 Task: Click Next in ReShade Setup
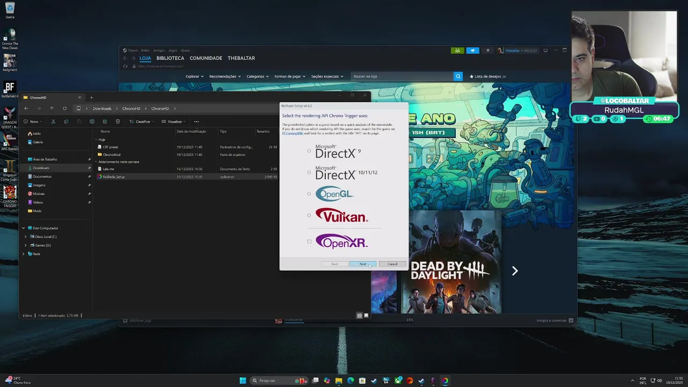pos(363,264)
